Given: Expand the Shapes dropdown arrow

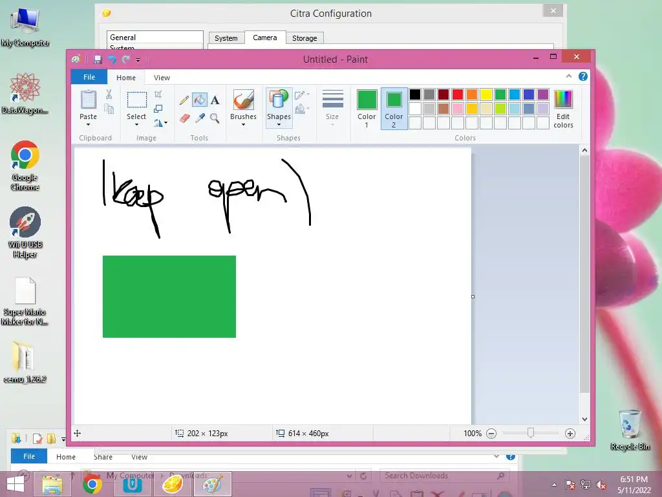Looking at the screenshot, I should coord(279,125).
